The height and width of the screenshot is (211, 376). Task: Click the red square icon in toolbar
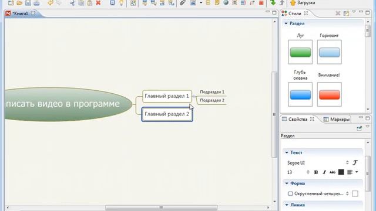click(x=261, y=3)
